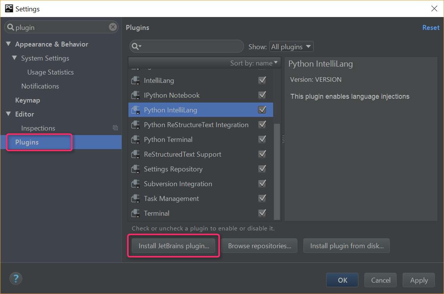Collapse the Appearance & Behavior tree node
The width and height of the screenshot is (444, 294).
click(x=8, y=44)
